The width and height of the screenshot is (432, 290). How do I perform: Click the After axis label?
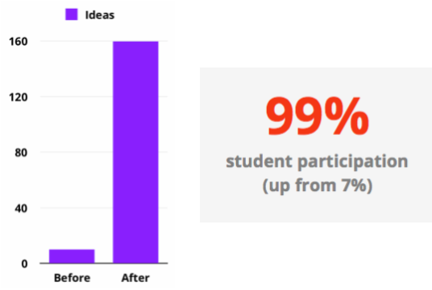(x=135, y=278)
